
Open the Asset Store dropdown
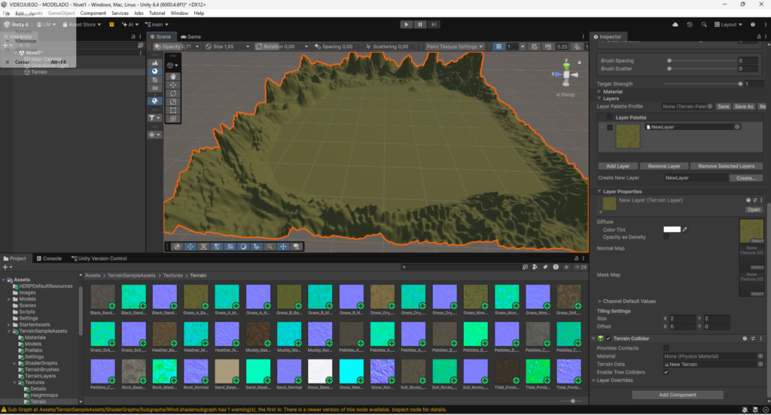click(x=81, y=24)
